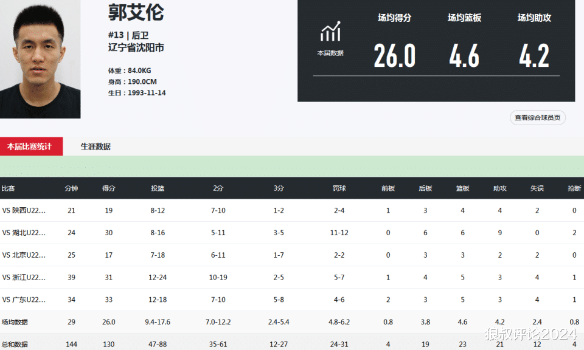Screen dimensions: 584x350
Task: Select the 本届比赛统计 tab
Action: pos(31,146)
